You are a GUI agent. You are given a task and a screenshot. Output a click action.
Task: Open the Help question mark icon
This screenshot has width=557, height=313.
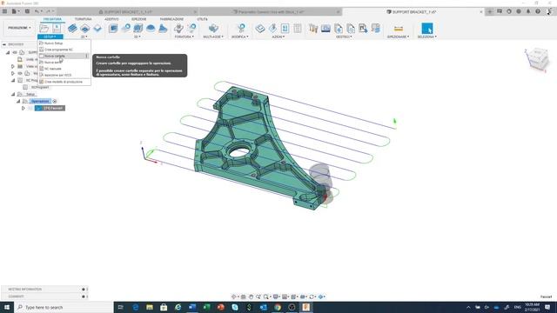538,11
